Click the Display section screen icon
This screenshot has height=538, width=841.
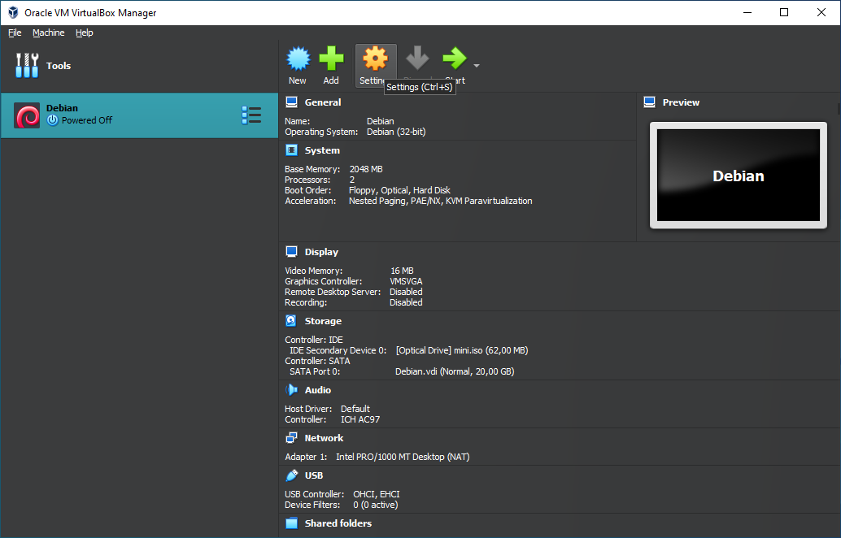point(292,251)
